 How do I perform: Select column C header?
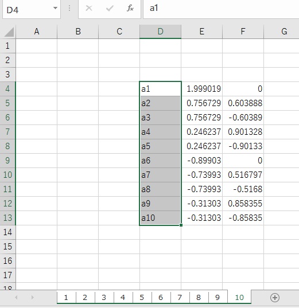pos(119,32)
